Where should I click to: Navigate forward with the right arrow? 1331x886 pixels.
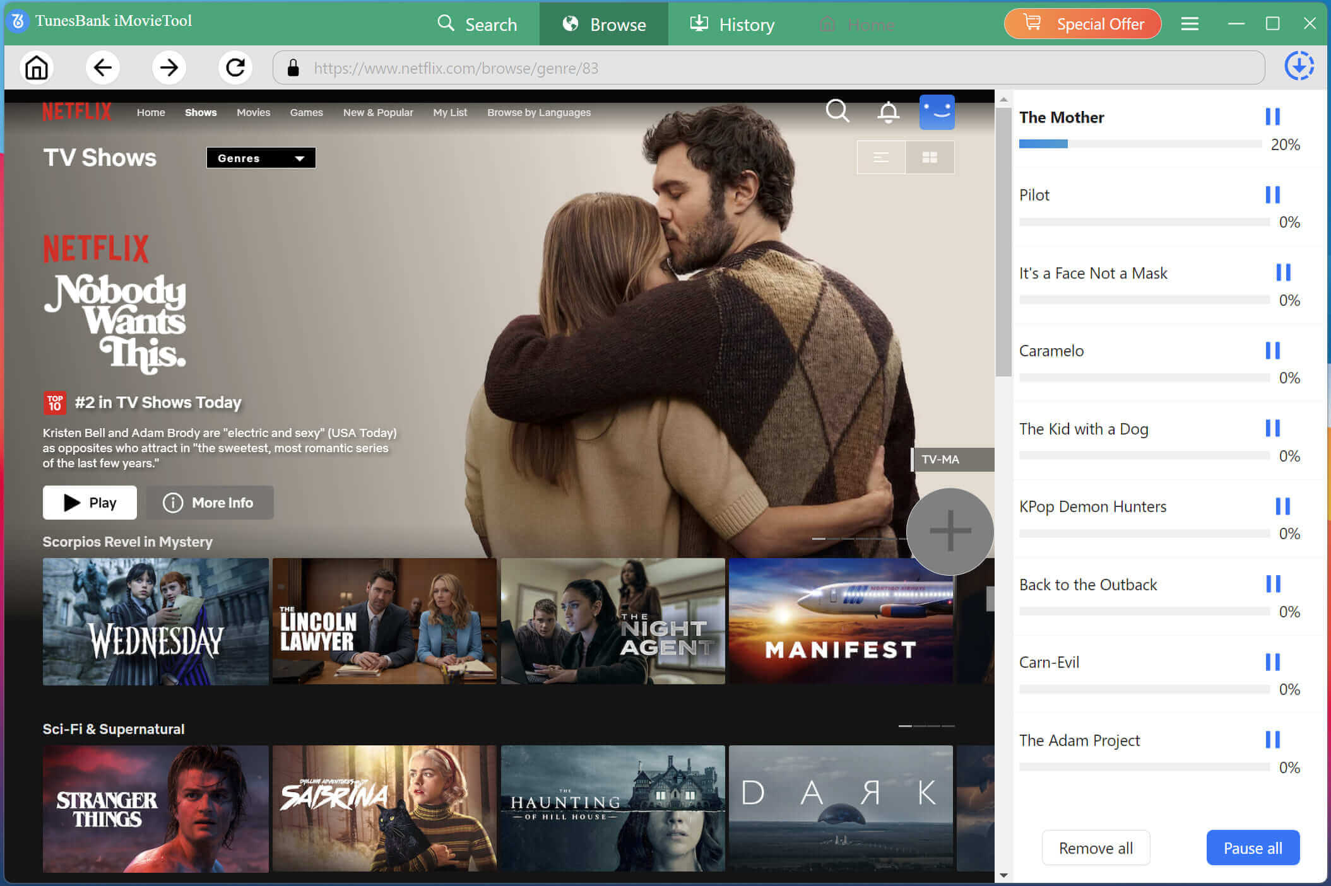tap(169, 67)
